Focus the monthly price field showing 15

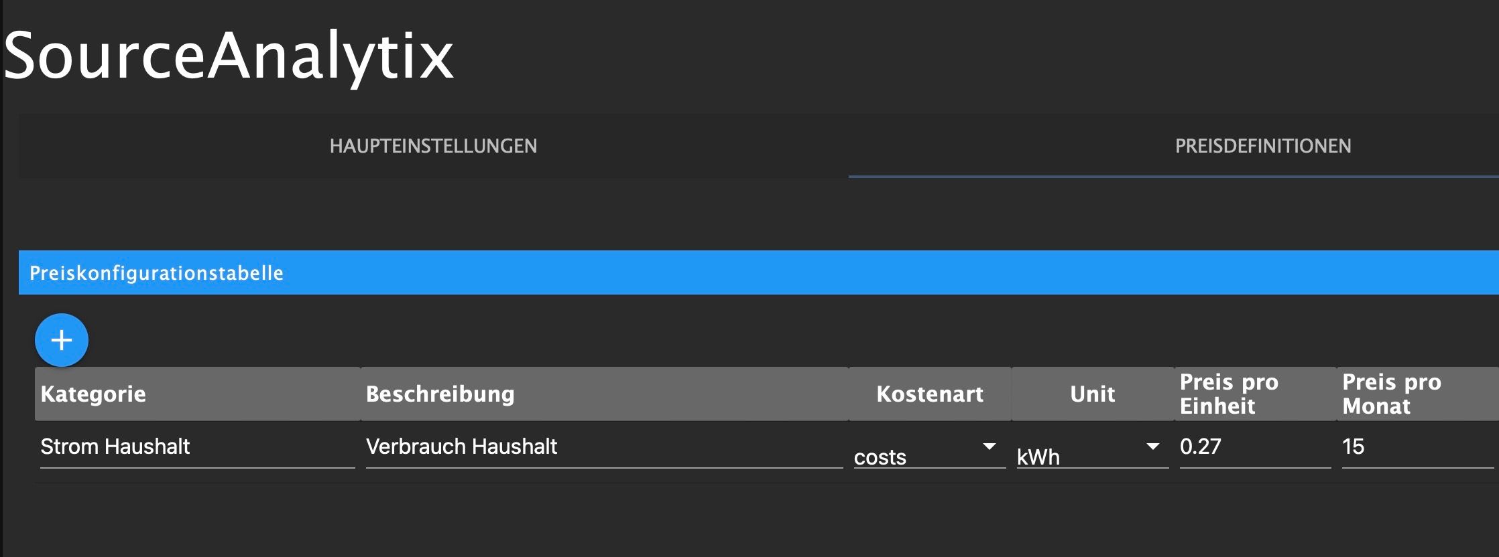click(1417, 447)
